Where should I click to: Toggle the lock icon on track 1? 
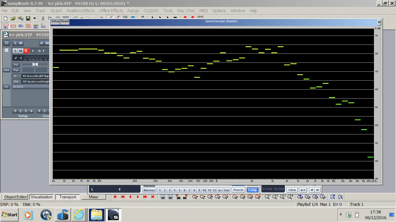coord(16,58)
